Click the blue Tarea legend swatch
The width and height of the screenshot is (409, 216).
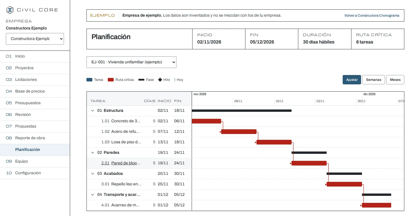89,80
